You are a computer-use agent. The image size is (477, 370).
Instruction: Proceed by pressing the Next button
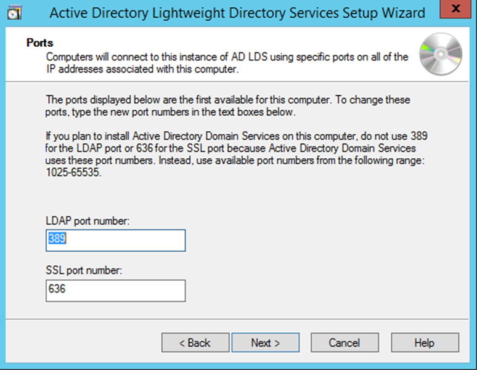click(266, 343)
